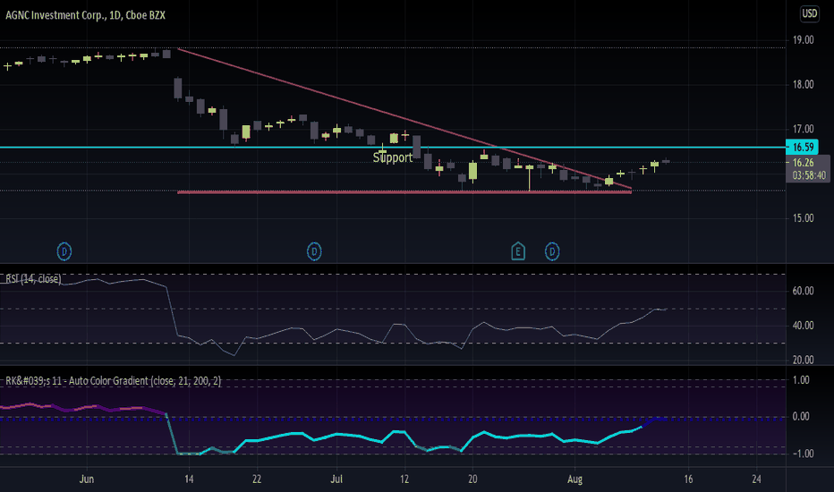This screenshot has height=492, width=834.
Task: Click the 15.00 price axis label
Action: tap(804, 218)
